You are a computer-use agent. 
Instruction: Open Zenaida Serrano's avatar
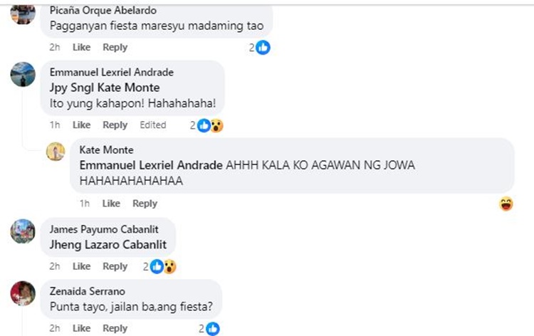click(x=23, y=293)
